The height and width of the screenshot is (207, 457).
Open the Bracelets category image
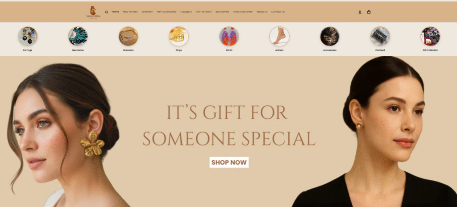(x=128, y=37)
